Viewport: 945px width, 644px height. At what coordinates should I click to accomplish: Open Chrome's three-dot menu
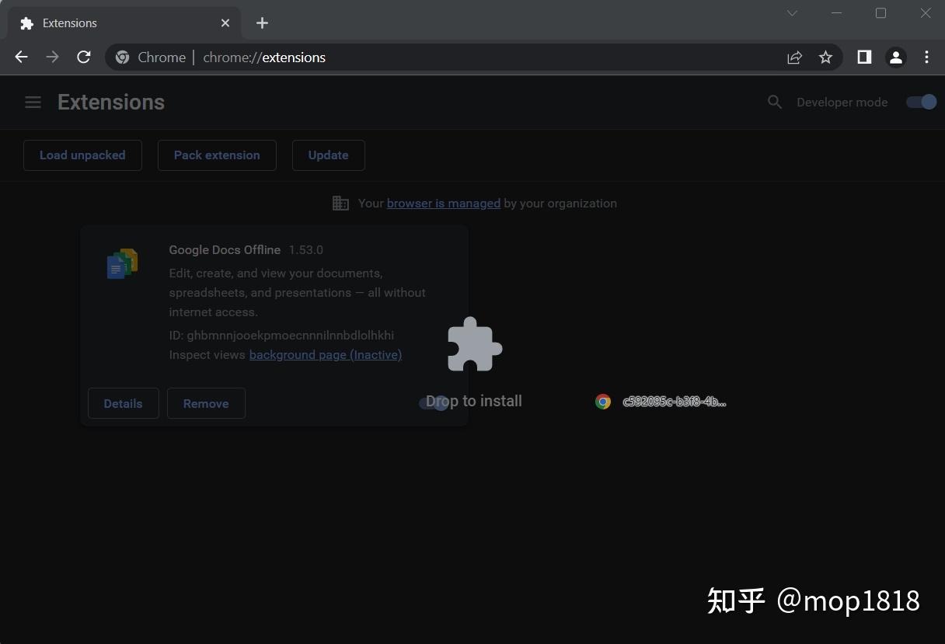click(x=926, y=57)
